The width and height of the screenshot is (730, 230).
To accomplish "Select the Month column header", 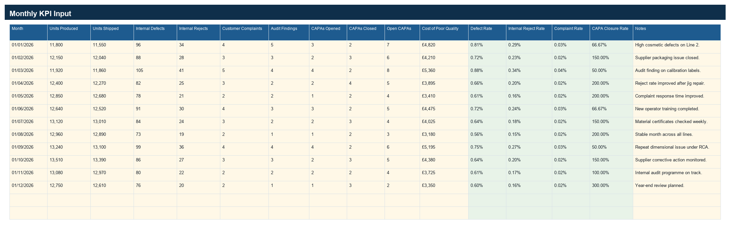I will click(29, 32).
